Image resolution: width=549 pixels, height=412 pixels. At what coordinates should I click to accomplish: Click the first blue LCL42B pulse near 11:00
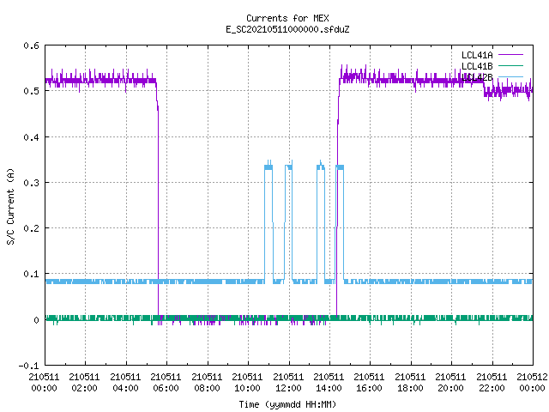point(268,221)
